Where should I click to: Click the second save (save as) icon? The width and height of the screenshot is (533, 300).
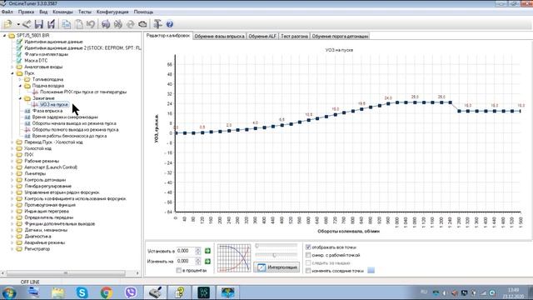pyautogui.click(x=51, y=24)
